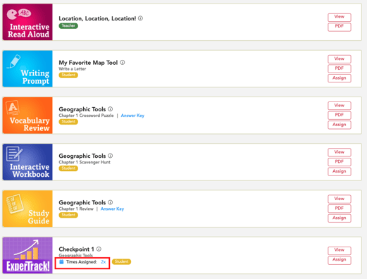
Task: Open info icon beside Location, Location, Location!
Action: coord(140,18)
